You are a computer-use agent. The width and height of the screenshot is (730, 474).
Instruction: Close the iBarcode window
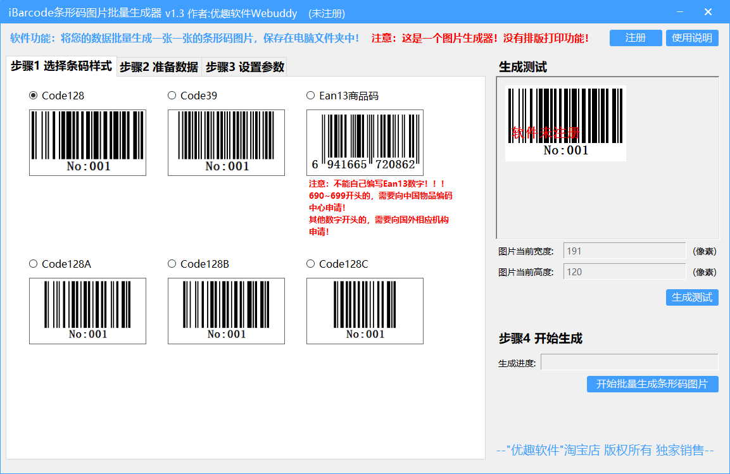[708, 11]
